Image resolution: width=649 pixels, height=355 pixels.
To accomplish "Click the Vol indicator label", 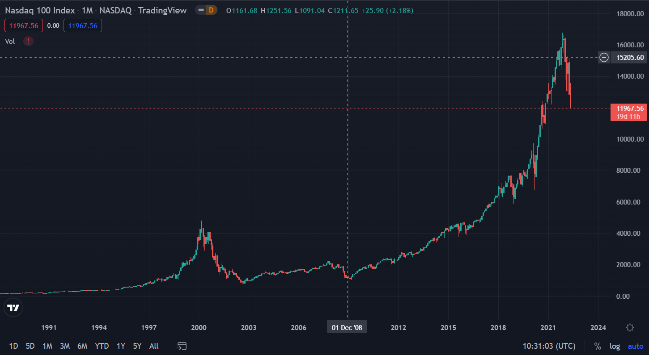I will pyautogui.click(x=10, y=41).
